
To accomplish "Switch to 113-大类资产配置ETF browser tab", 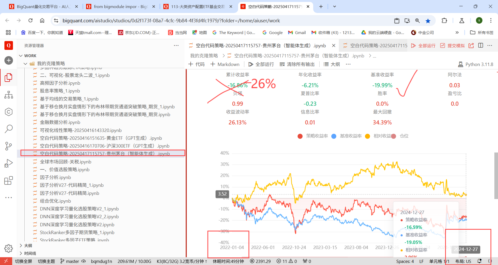I will click(198, 6).
